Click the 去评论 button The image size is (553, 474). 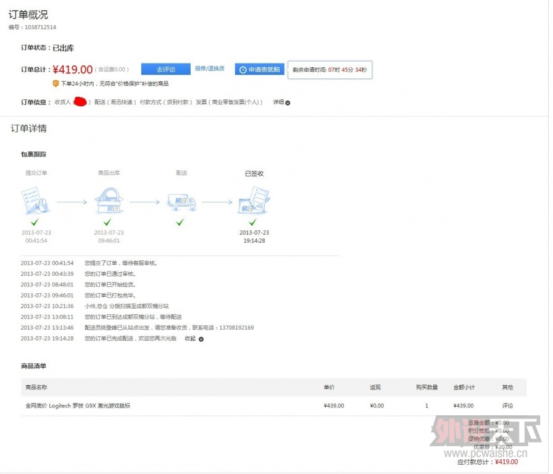click(x=166, y=70)
